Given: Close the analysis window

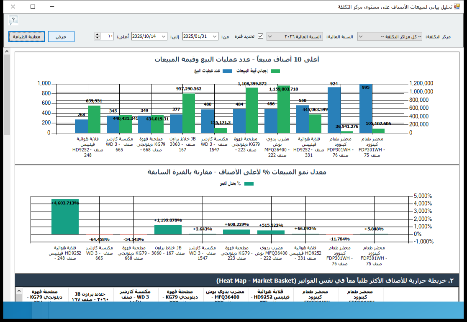Looking at the screenshot, I should pyautogui.click(x=13, y=7).
